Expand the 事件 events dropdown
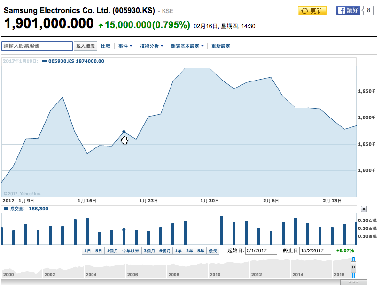Screen dimensions: 381x287 click(x=125, y=46)
